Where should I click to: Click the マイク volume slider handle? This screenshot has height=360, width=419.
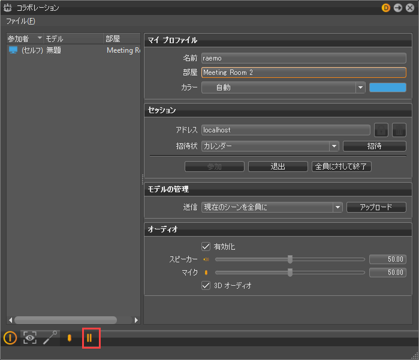(290, 273)
